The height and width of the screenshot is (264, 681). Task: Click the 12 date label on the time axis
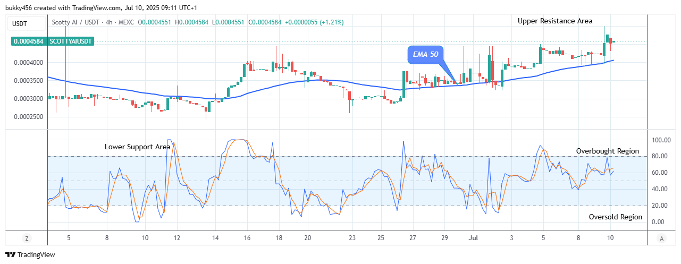(x=176, y=239)
